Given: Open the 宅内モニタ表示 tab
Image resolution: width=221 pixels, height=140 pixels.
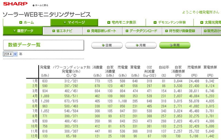Looking at the screenshot, I should (x=122, y=22).
